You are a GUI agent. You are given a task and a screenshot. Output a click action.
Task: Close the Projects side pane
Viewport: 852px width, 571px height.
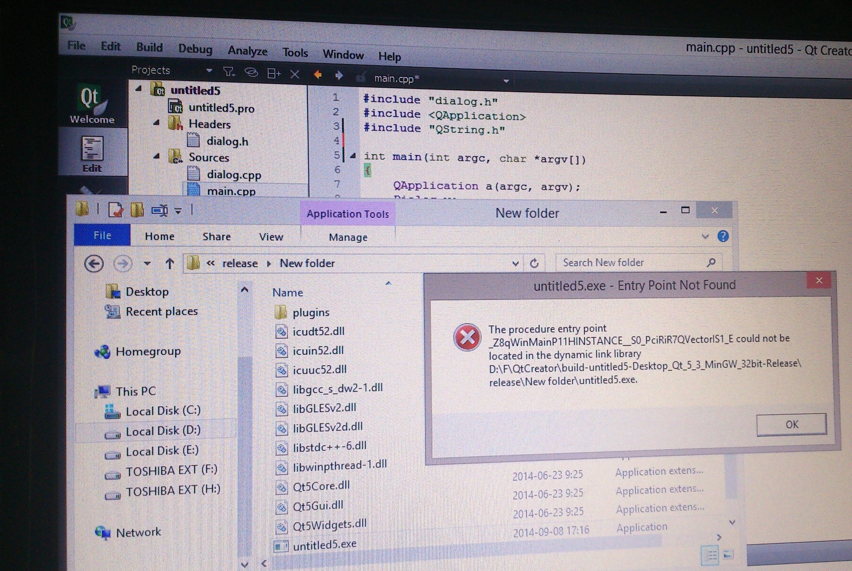(x=295, y=75)
